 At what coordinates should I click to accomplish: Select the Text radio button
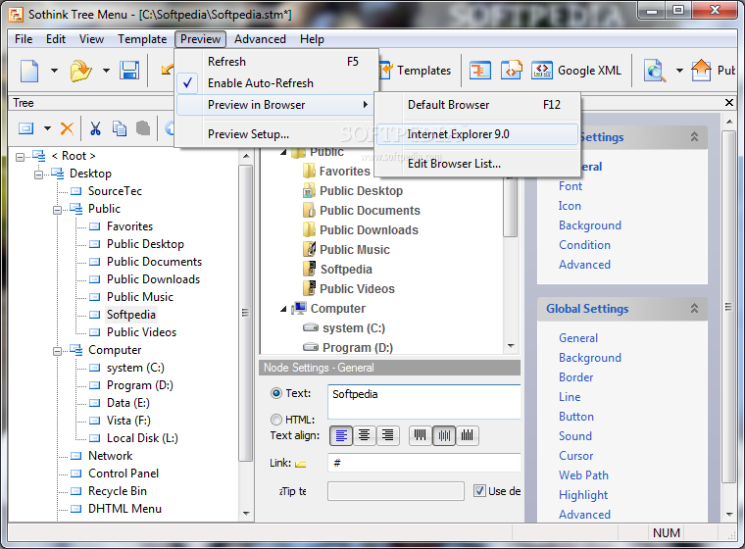pos(276,393)
